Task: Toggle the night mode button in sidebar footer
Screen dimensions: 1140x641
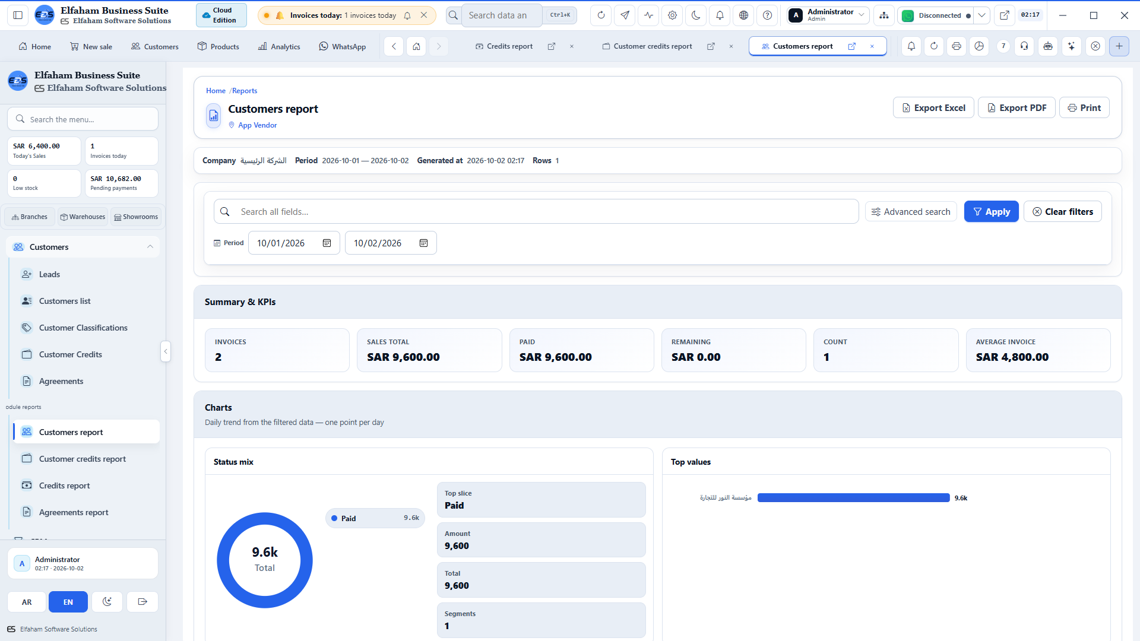Action: click(x=107, y=602)
